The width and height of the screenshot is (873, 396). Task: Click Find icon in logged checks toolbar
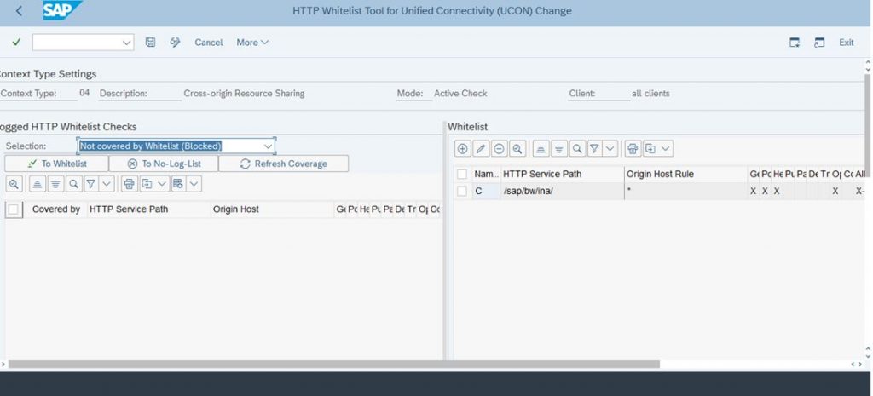[x=73, y=184]
